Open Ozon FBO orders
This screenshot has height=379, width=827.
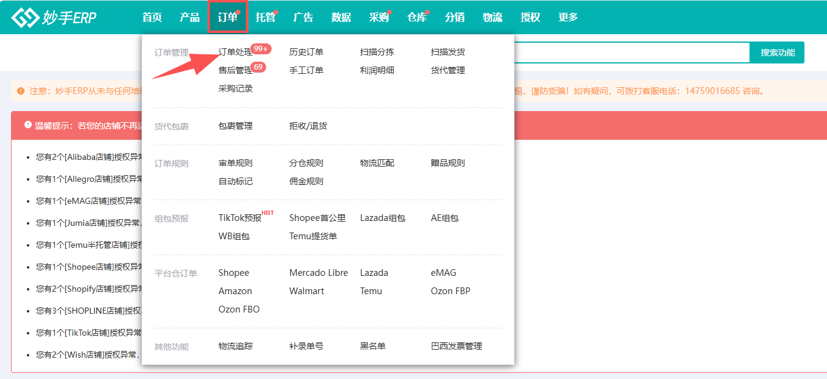point(239,310)
